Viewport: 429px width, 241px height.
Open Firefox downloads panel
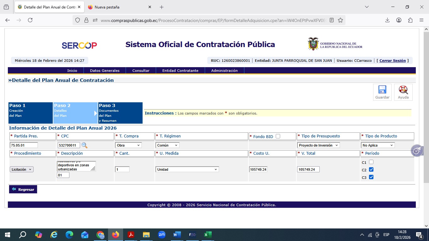[x=387, y=20]
